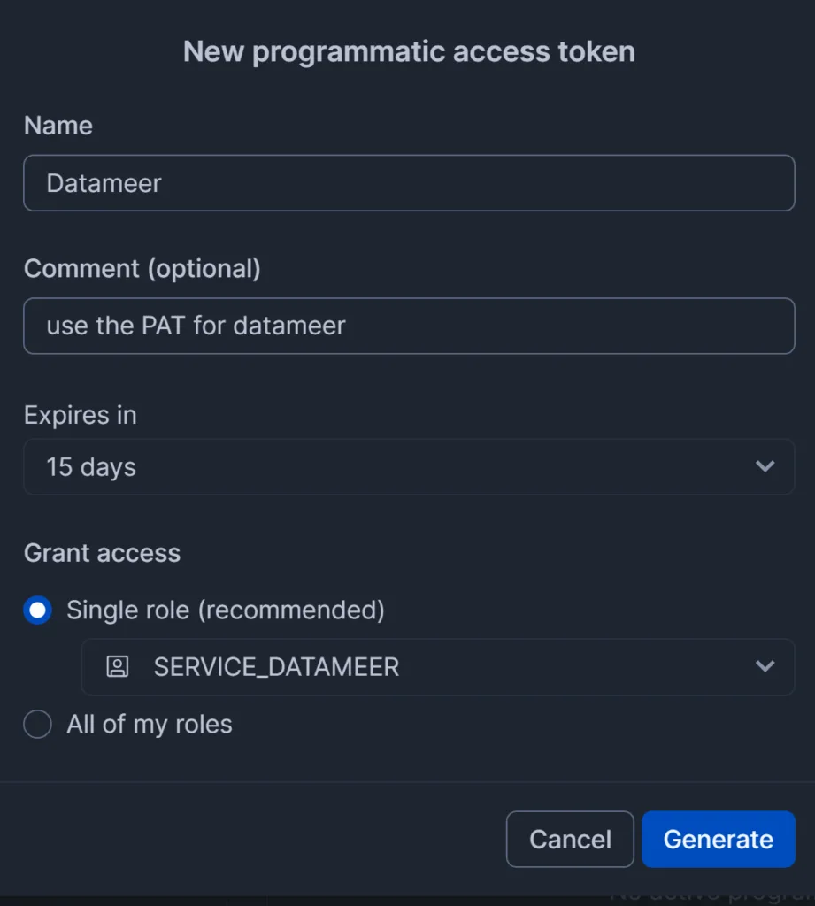Click the 'All of my roles' label text

click(150, 724)
